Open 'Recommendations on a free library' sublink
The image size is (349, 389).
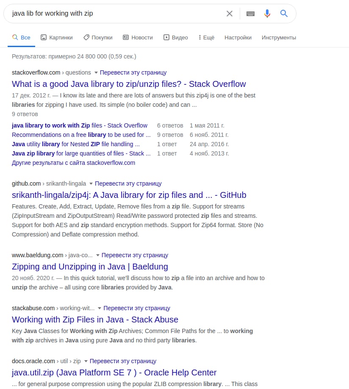81,135
